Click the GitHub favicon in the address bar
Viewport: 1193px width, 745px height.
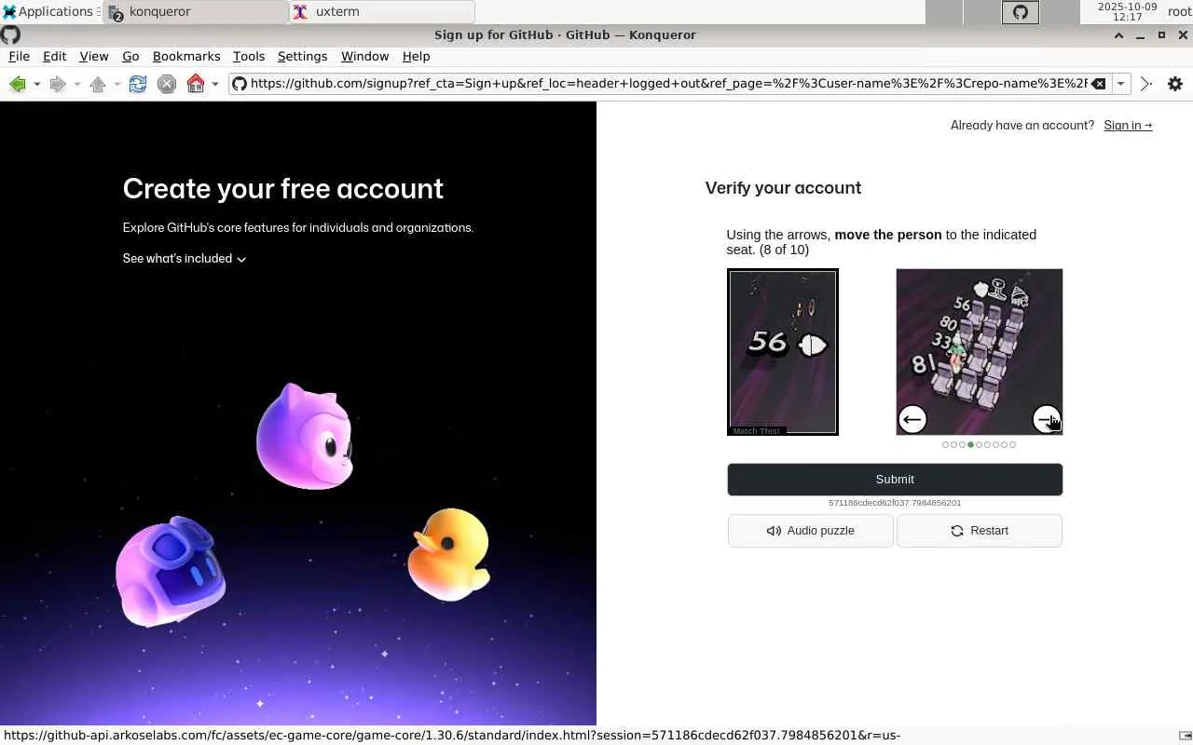[x=240, y=84]
